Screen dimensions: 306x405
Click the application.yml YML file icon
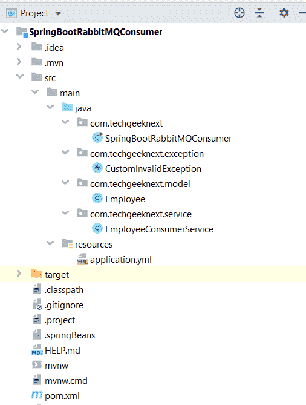(x=82, y=259)
